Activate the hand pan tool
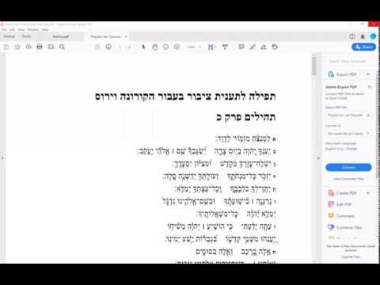Screen dimensions: 380x285 click(x=155, y=47)
